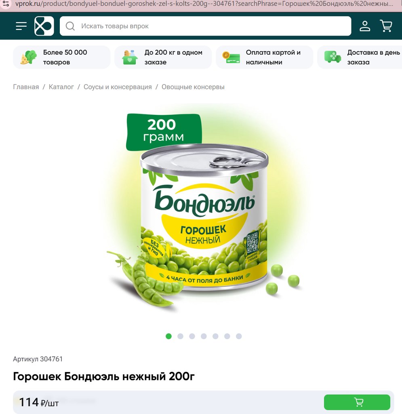Click 'Доставка в день заказа' banner
The image size is (402, 414).
(360, 57)
